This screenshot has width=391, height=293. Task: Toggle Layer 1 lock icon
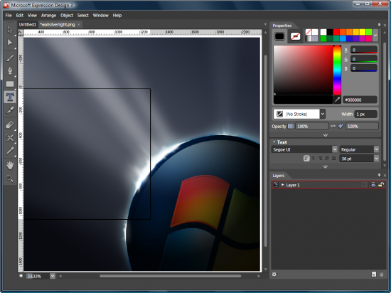point(381,184)
